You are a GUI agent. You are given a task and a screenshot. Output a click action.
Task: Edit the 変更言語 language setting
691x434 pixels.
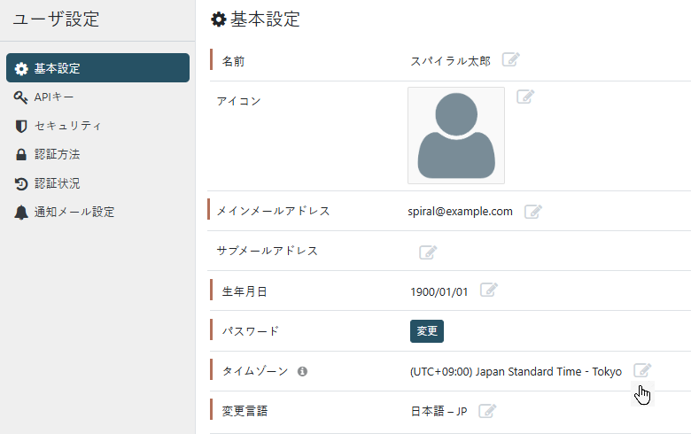pos(487,411)
